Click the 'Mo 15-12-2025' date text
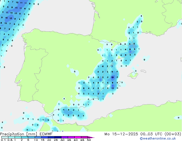The width and height of the screenshot is (182, 141). click(121, 134)
